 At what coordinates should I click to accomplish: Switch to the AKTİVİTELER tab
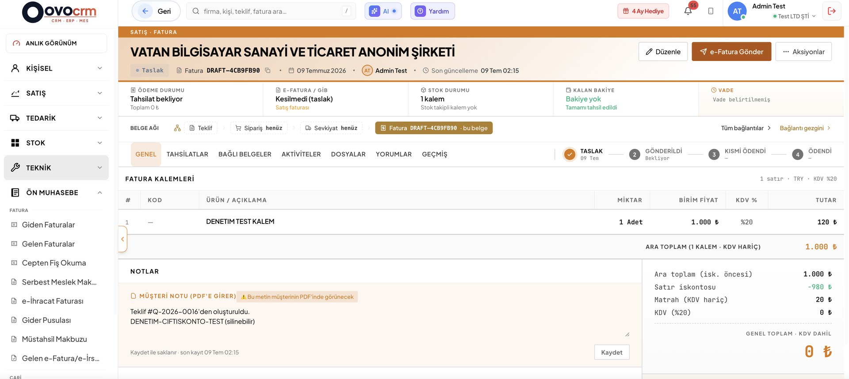click(x=301, y=154)
